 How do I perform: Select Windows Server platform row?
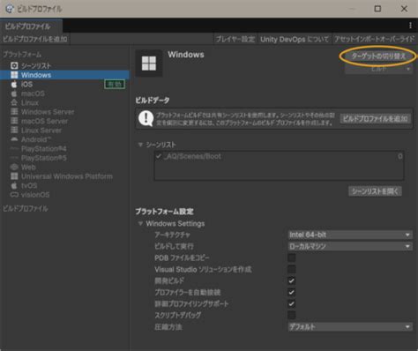(64, 112)
